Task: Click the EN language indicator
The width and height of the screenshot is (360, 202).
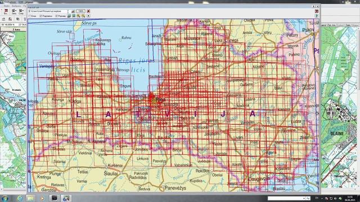Action: pos(317,198)
